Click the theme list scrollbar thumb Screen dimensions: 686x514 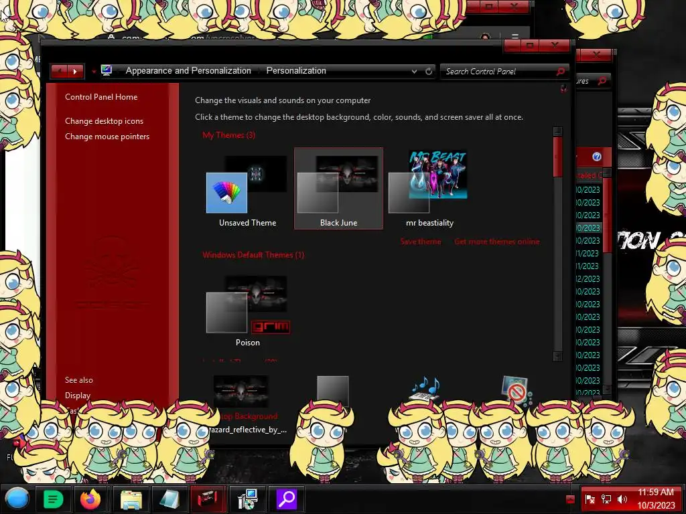(557, 157)
